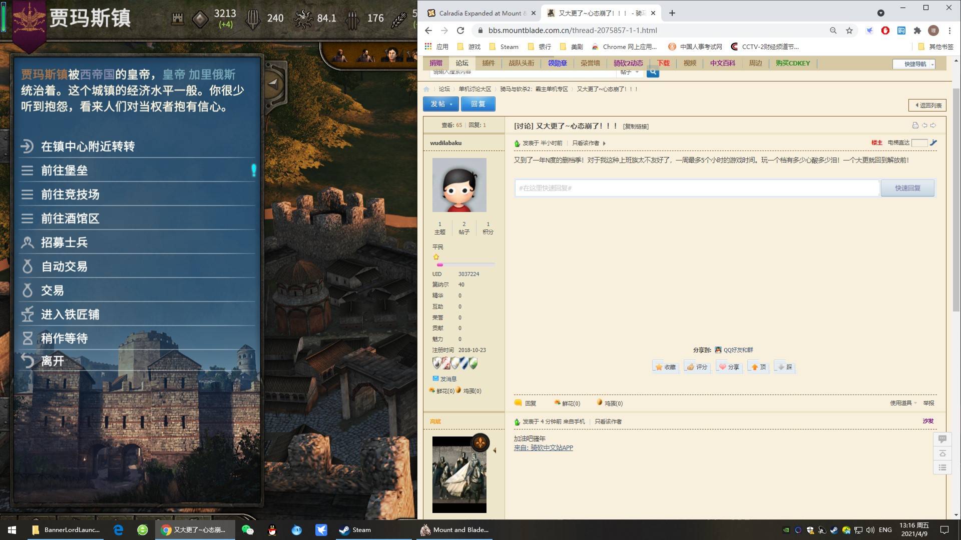The height and width of the screenshot is (540, 961).
Task: Open the 骑砍中文站APP link
Action: pyautogui.click(x=552, y=448)
